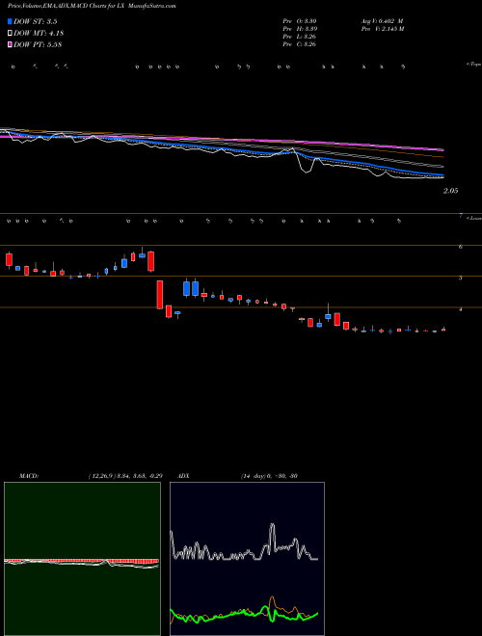This screenshot has height=636, width=482.
Task: Click the MACD (12,26,9) values text
Action: coord(125,476)
